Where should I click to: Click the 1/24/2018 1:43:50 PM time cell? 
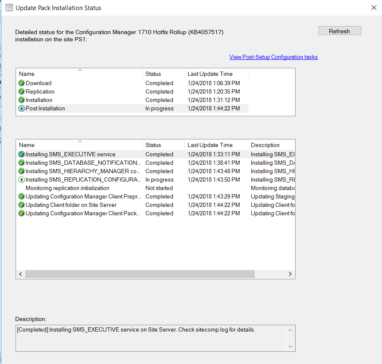point(214,180)
